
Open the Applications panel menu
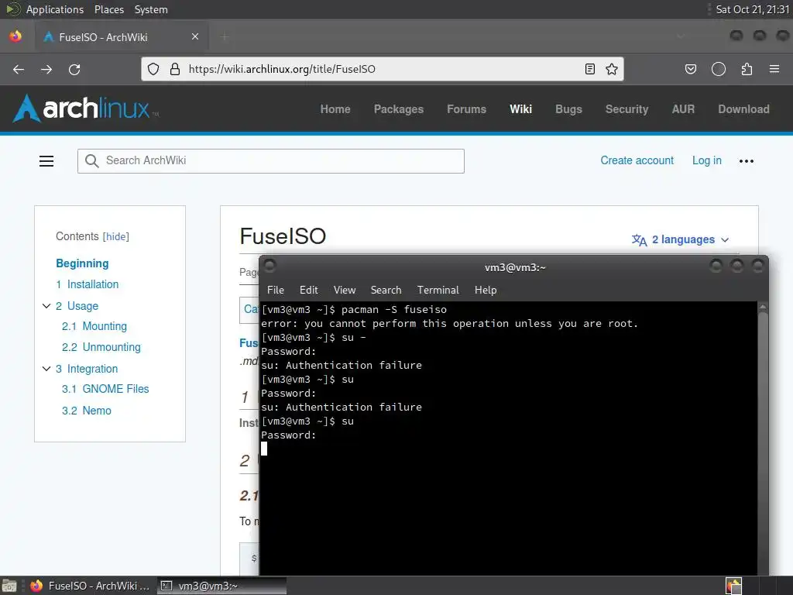coord(55,9)
